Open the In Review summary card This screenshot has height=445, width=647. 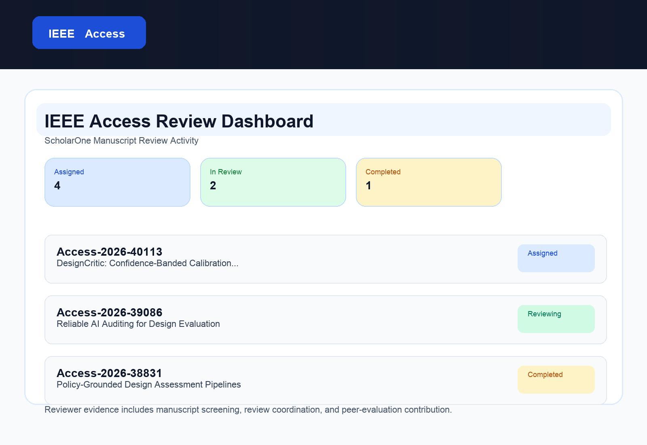click(x=273, y=182)
